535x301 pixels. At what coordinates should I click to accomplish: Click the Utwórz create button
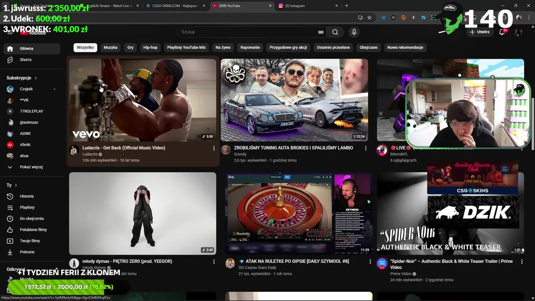[x=479, y=32]
